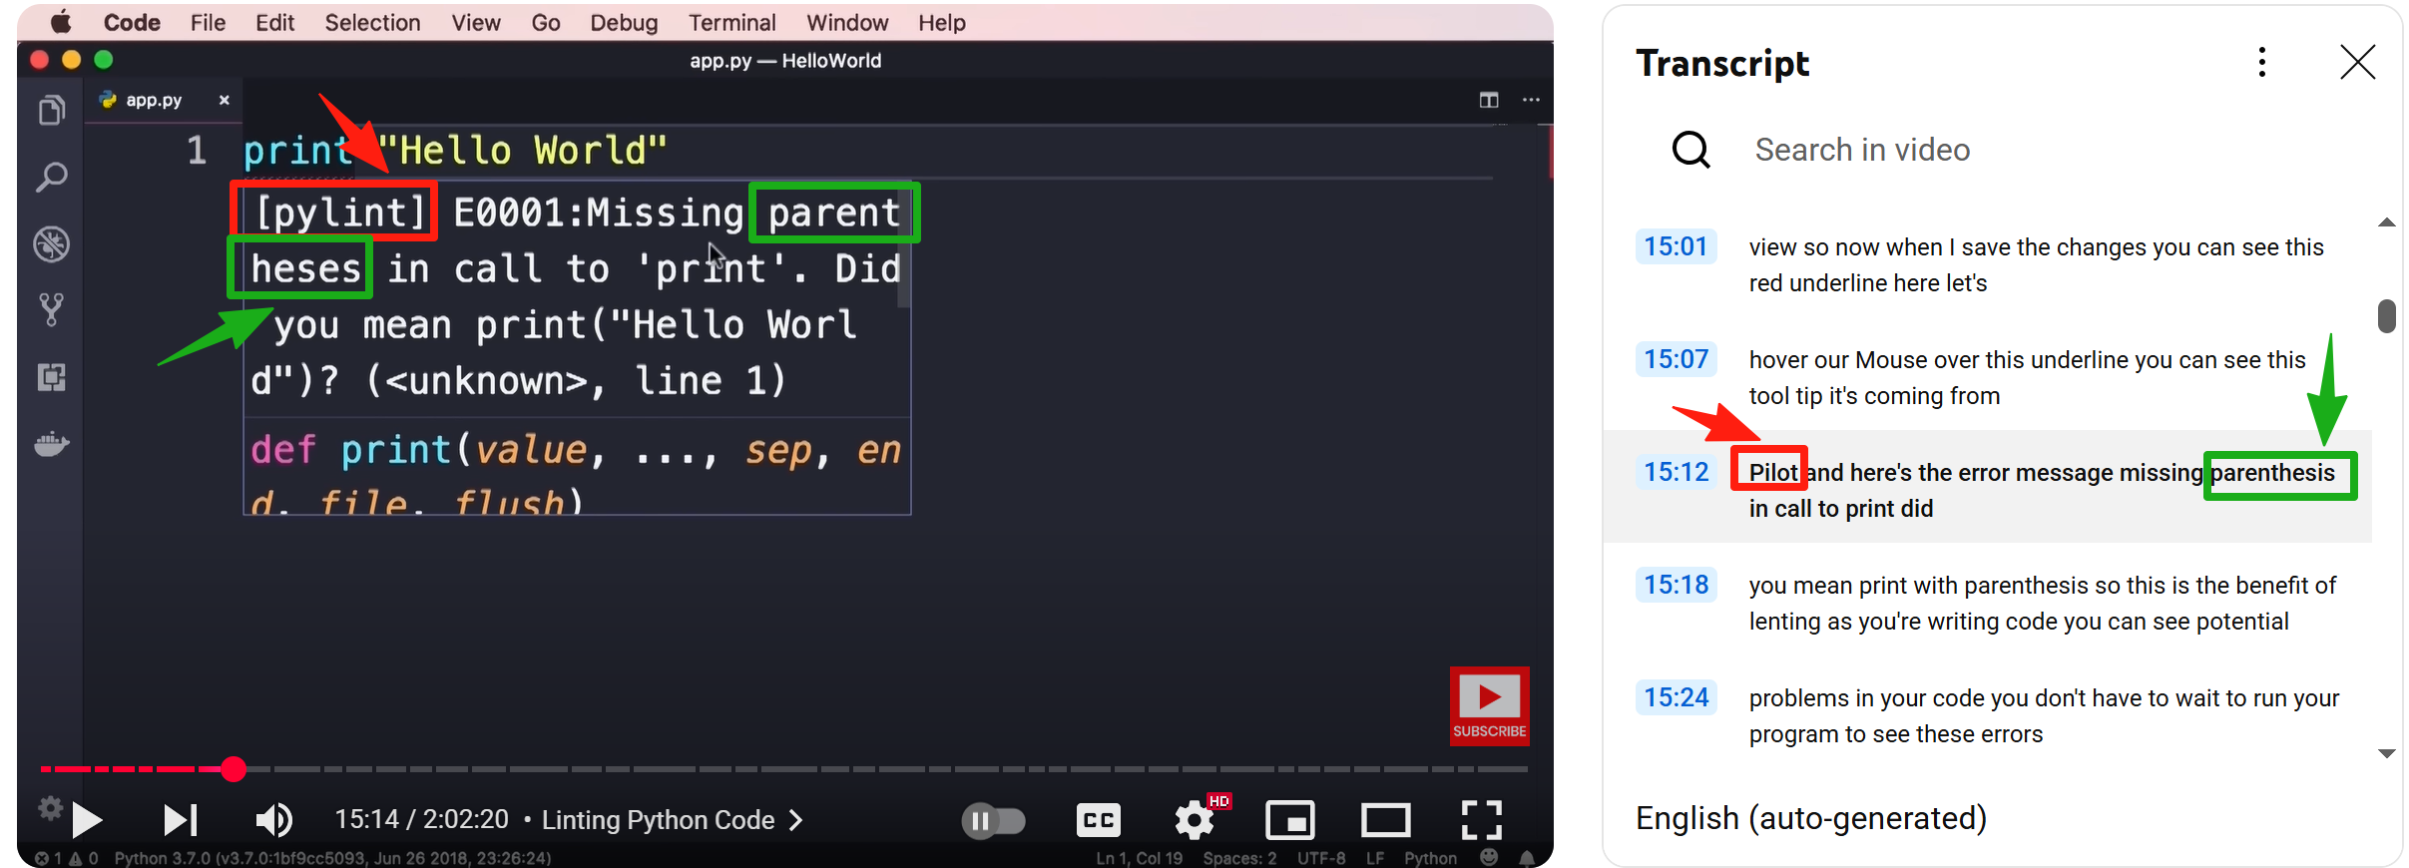Open the Edit menu
This screenshot has height=868, width=2409.
tap(274, 22)
